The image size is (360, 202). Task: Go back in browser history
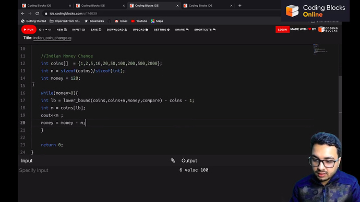(23, 14)
